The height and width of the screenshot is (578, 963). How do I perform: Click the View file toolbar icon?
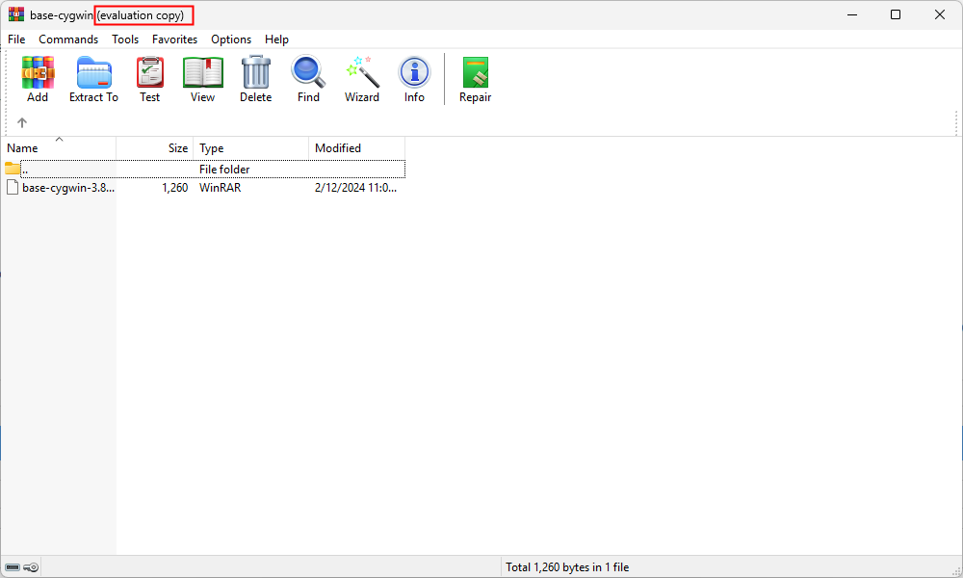click(x=202, y=72)
